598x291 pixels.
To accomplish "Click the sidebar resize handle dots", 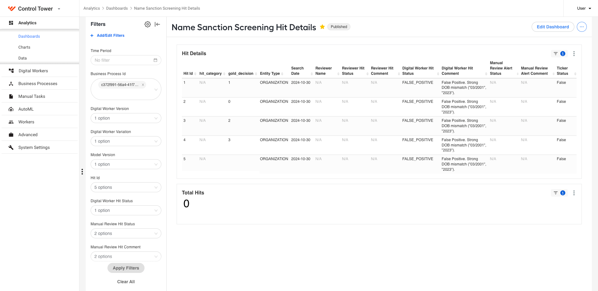I will pos(82,172).
